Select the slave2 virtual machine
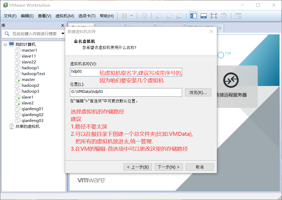The height and width of the screenshot is (200, 282). (x=28, y=103)
